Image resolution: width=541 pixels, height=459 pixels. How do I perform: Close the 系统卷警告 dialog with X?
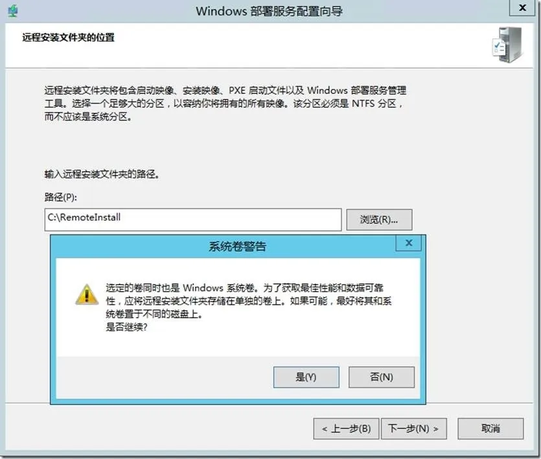[x=409, y=243]
